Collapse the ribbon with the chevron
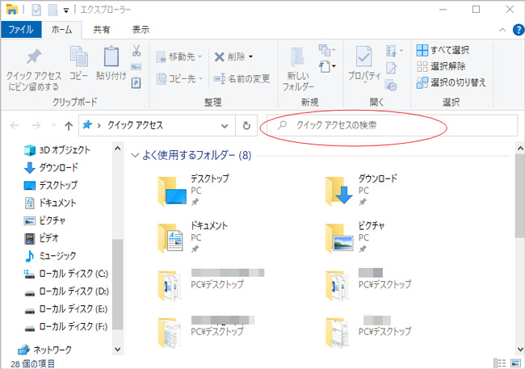525x369 pixels. pos(502,30)
